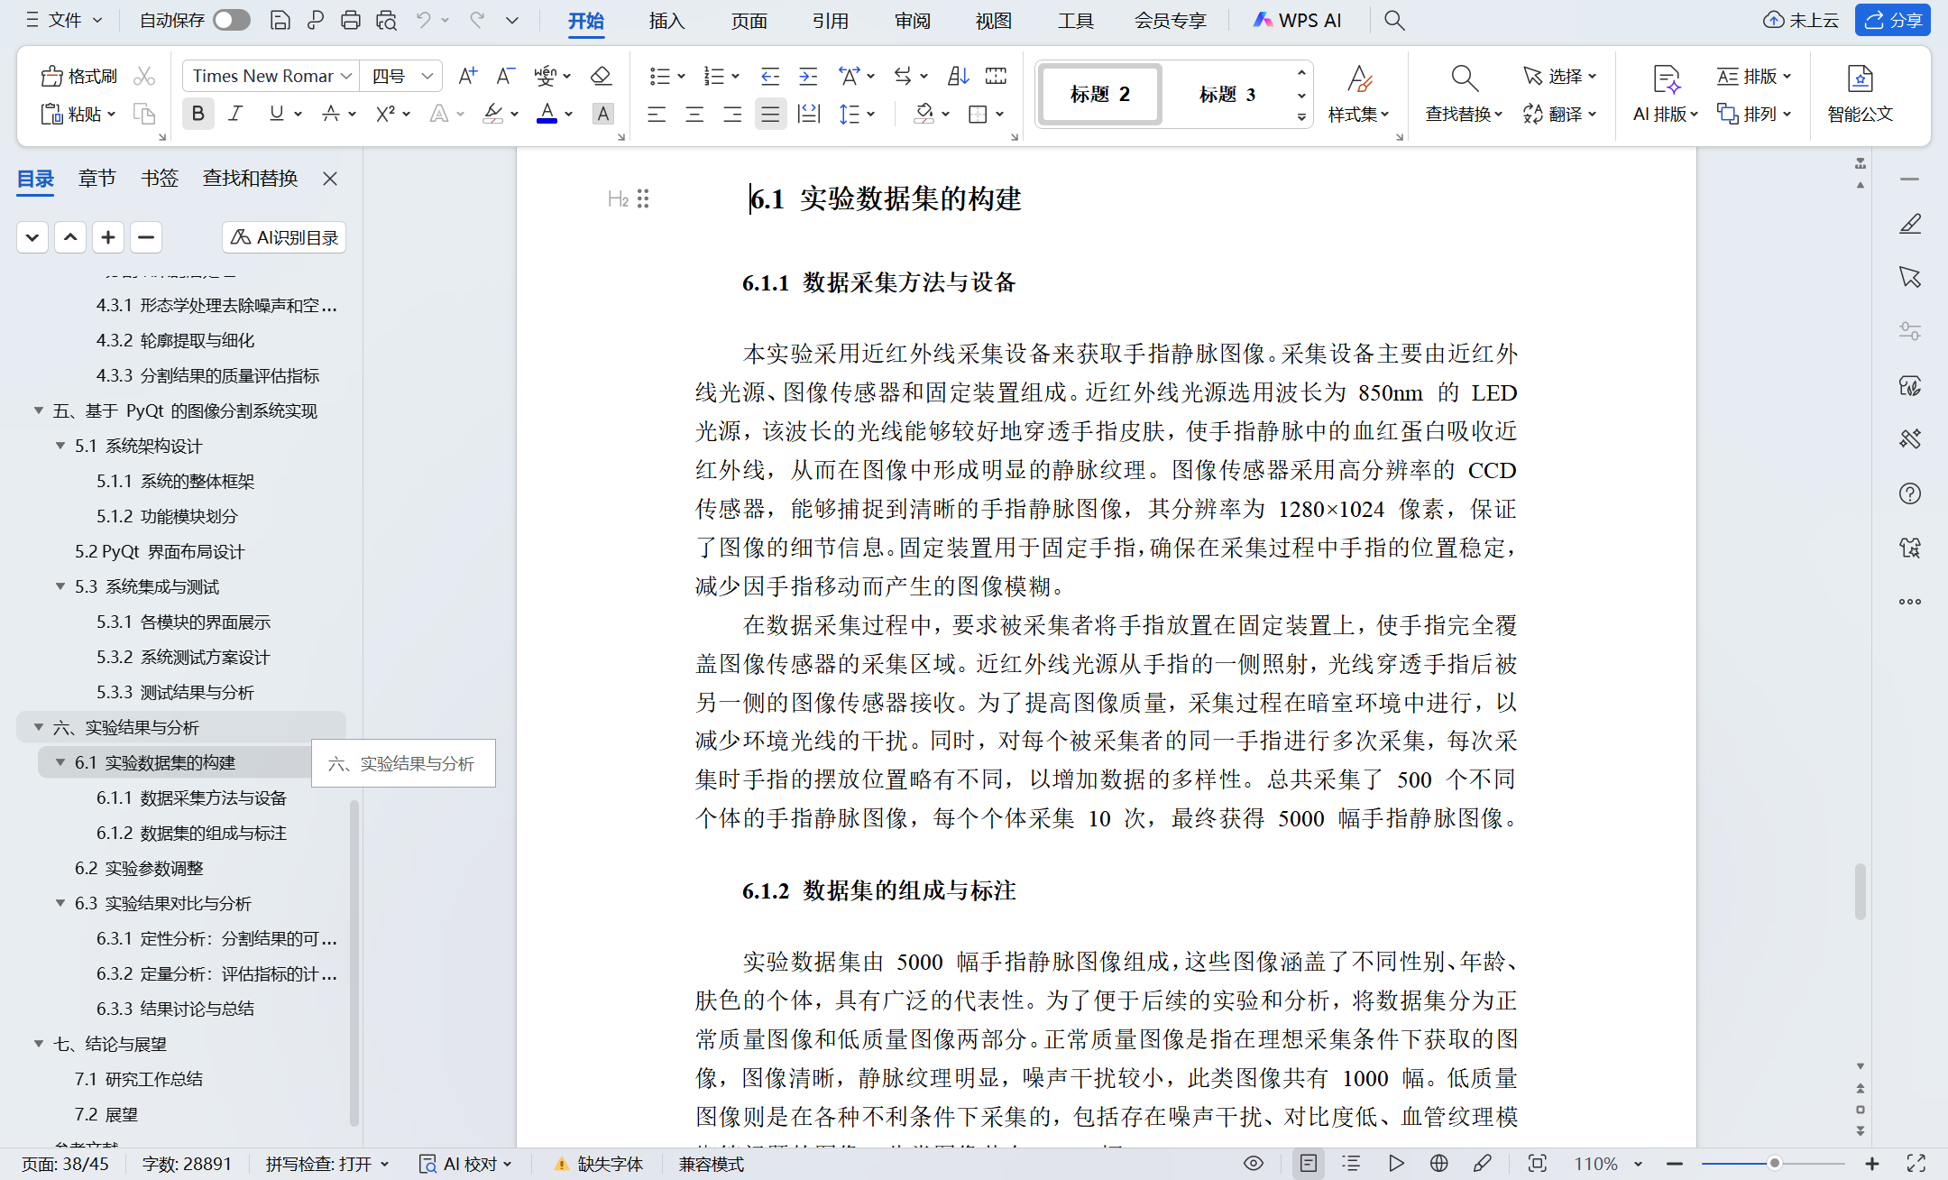1948x1180 pixels.
Task: Switch to the 审阅 ribbon tab
Action: tap(912, 20)
